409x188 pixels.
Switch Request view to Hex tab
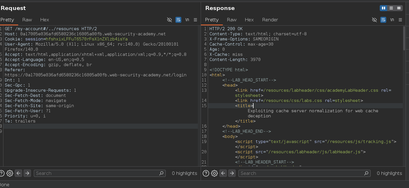pyautogui.click(x=45, y=20)
